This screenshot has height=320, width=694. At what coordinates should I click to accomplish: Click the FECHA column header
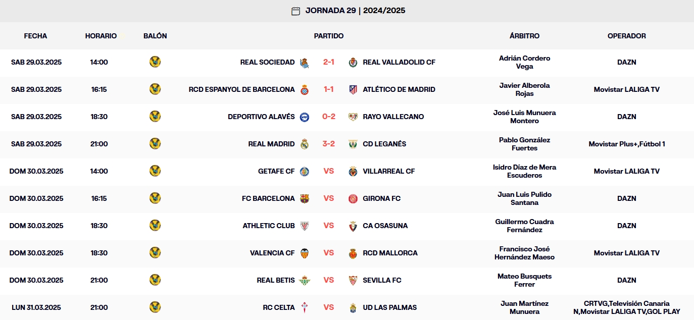tap(36, 36)
